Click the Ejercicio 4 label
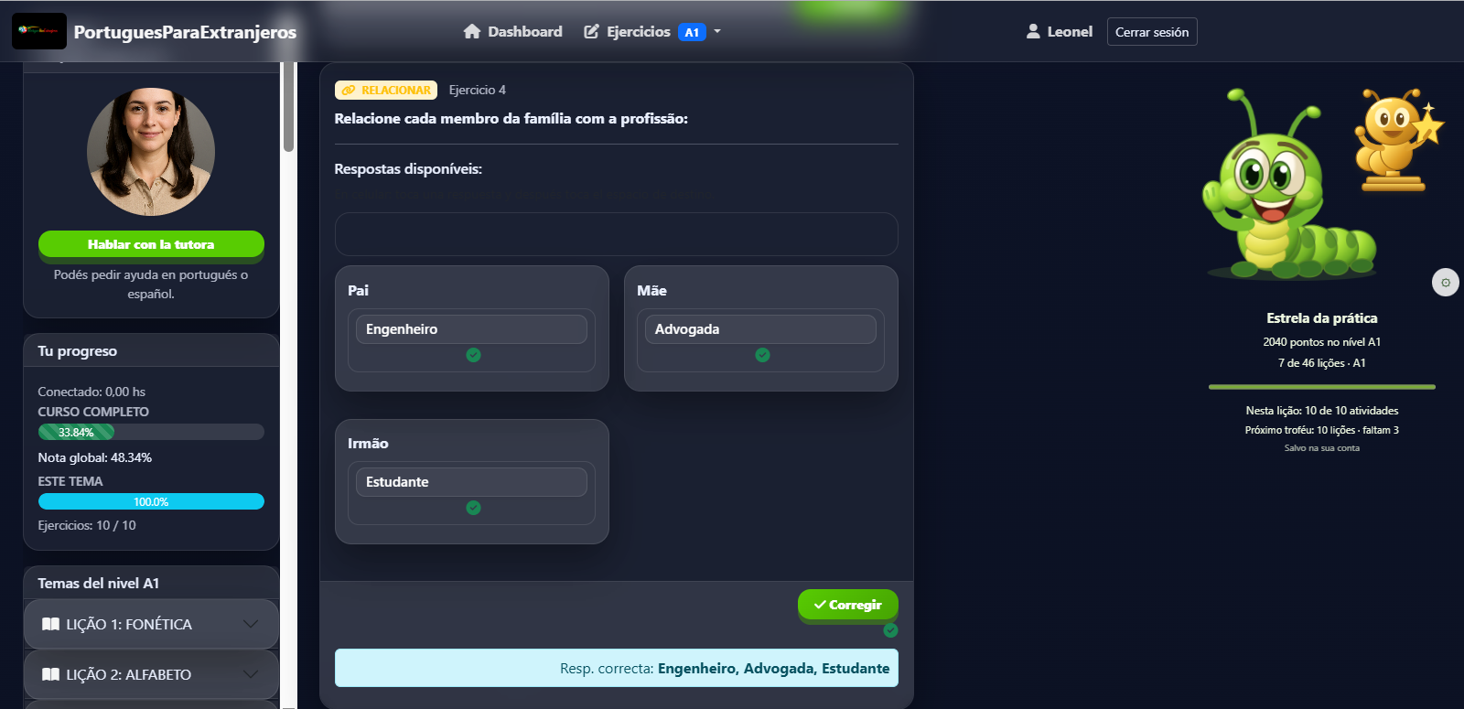The width and height of the screenshot is (1464, 709). pyautogui.click(x=478, y=90)
